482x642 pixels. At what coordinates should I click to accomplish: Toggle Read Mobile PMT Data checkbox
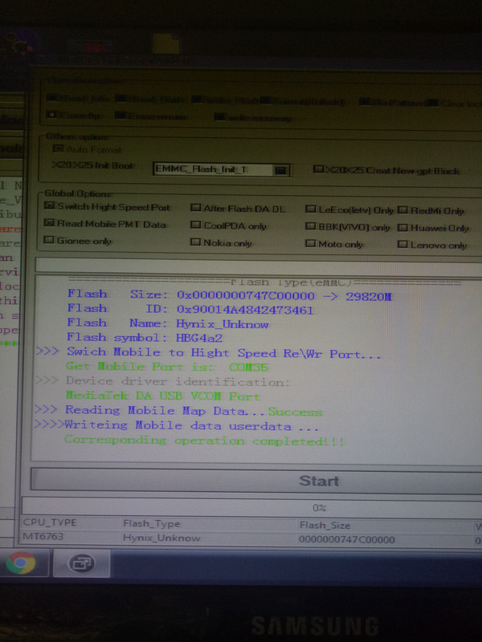point(49,223)
